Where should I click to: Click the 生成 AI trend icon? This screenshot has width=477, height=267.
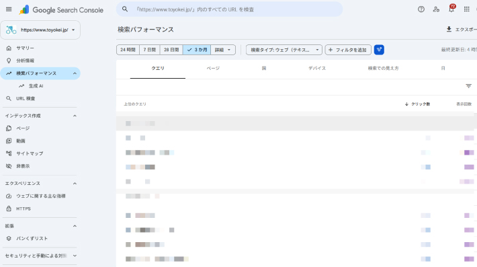click(21, 86)
